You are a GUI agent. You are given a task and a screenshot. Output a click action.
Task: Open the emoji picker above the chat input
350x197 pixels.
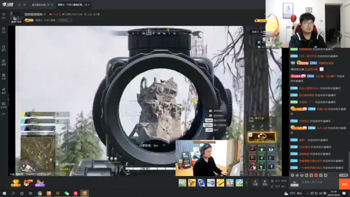coord(292,176)
